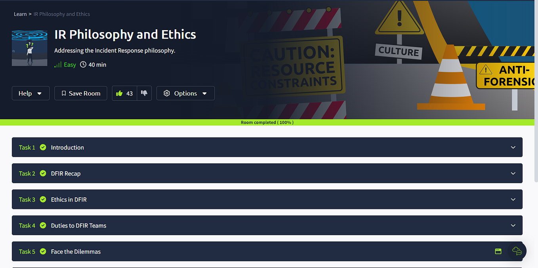Screen dimensions: 538x268
Task: Click the green completion checkmark on Task 1
Action: (x=43, y=147)
